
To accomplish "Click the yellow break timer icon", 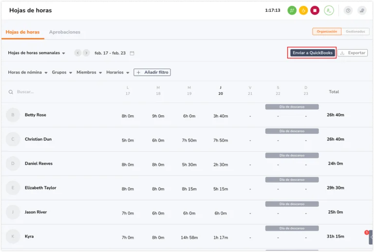I will pyautogui.click(x=303, y=11).
